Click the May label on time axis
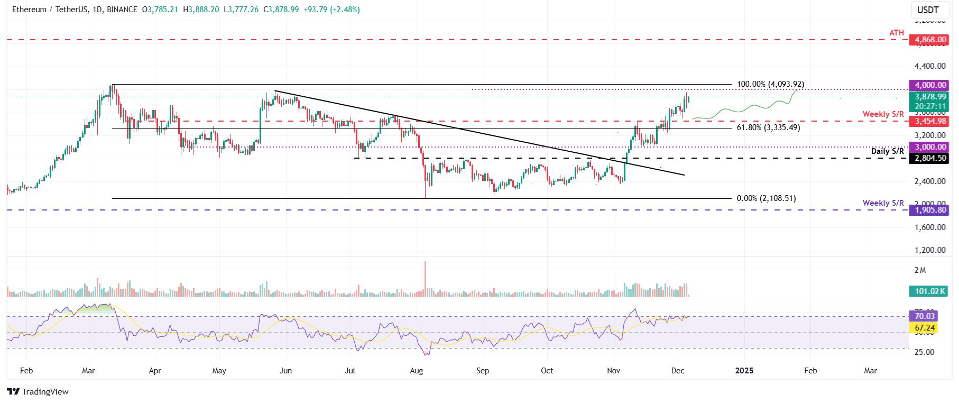The image size is (959, 403). [x=219, y=371]
